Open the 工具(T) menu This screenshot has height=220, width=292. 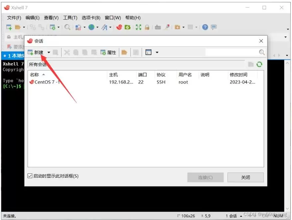(70, 18)
